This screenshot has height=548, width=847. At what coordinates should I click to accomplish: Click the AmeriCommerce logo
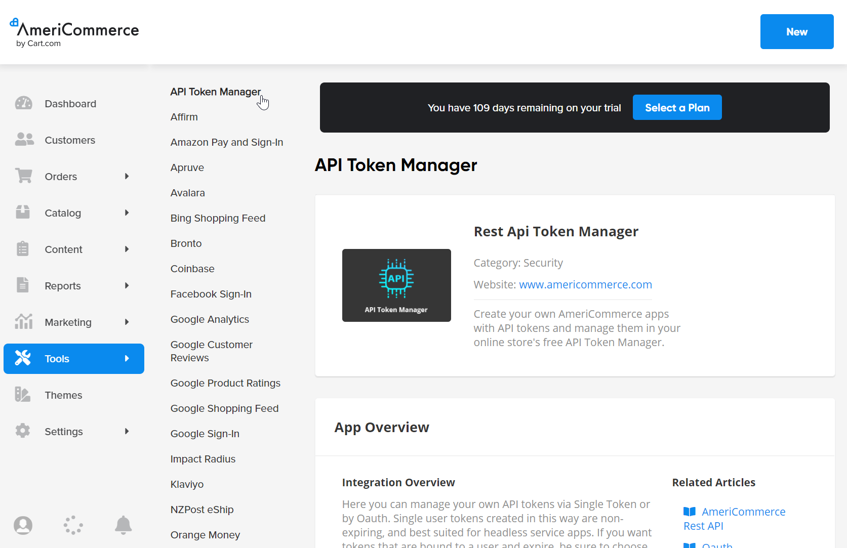click(x=74, y=32)
